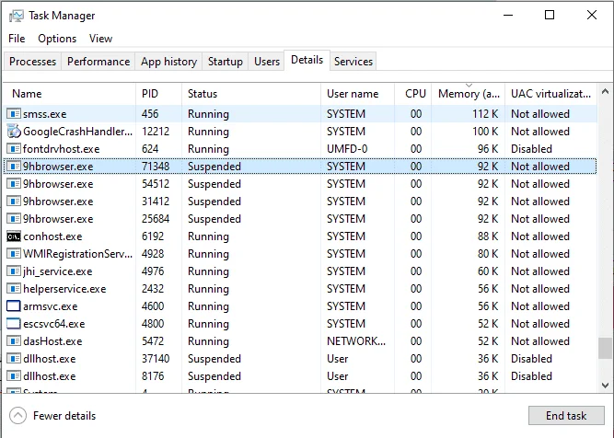
Task: Switch to the Users tab
Action: (x=267, y=62)
